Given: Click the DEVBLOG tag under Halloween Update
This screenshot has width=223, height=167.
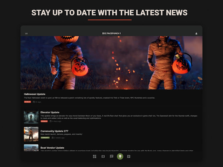Looking at the screenshot, I should pos(27,102).
